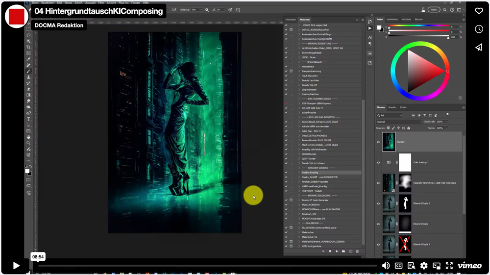This screenshot has width=490, height=275.
Task: Open the Kanäle tab in layers panel
Action: pyautogui.click(x=392, y=107)
